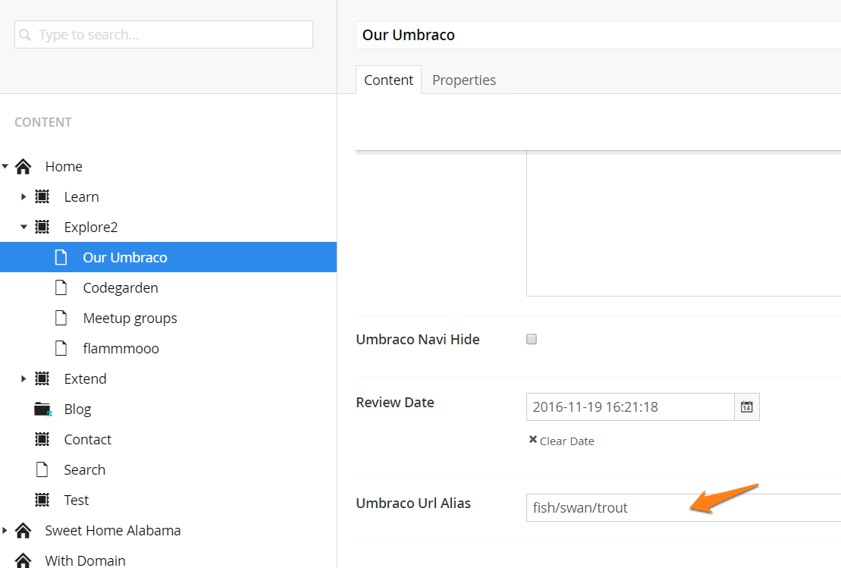Click the Blog folder icon
The height and width of the screenshot is (568, 841).
[x=43, y=410]
